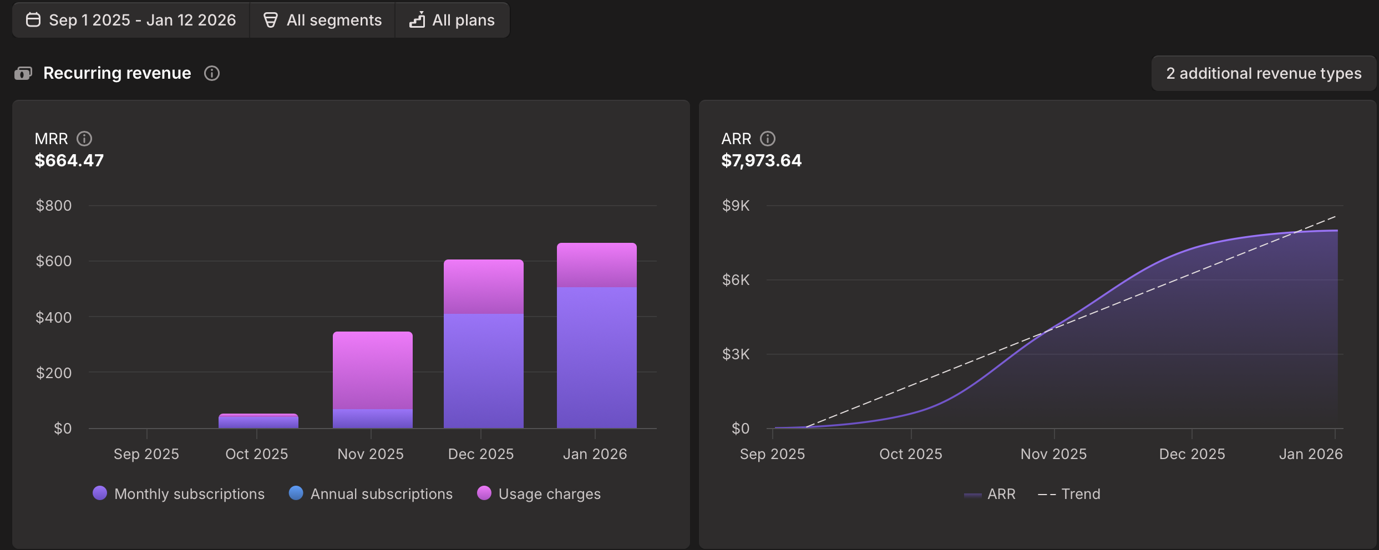Click the calendar icon in the date range filter
Viewport: 1379px width, 550px height.
coord(33,19)
